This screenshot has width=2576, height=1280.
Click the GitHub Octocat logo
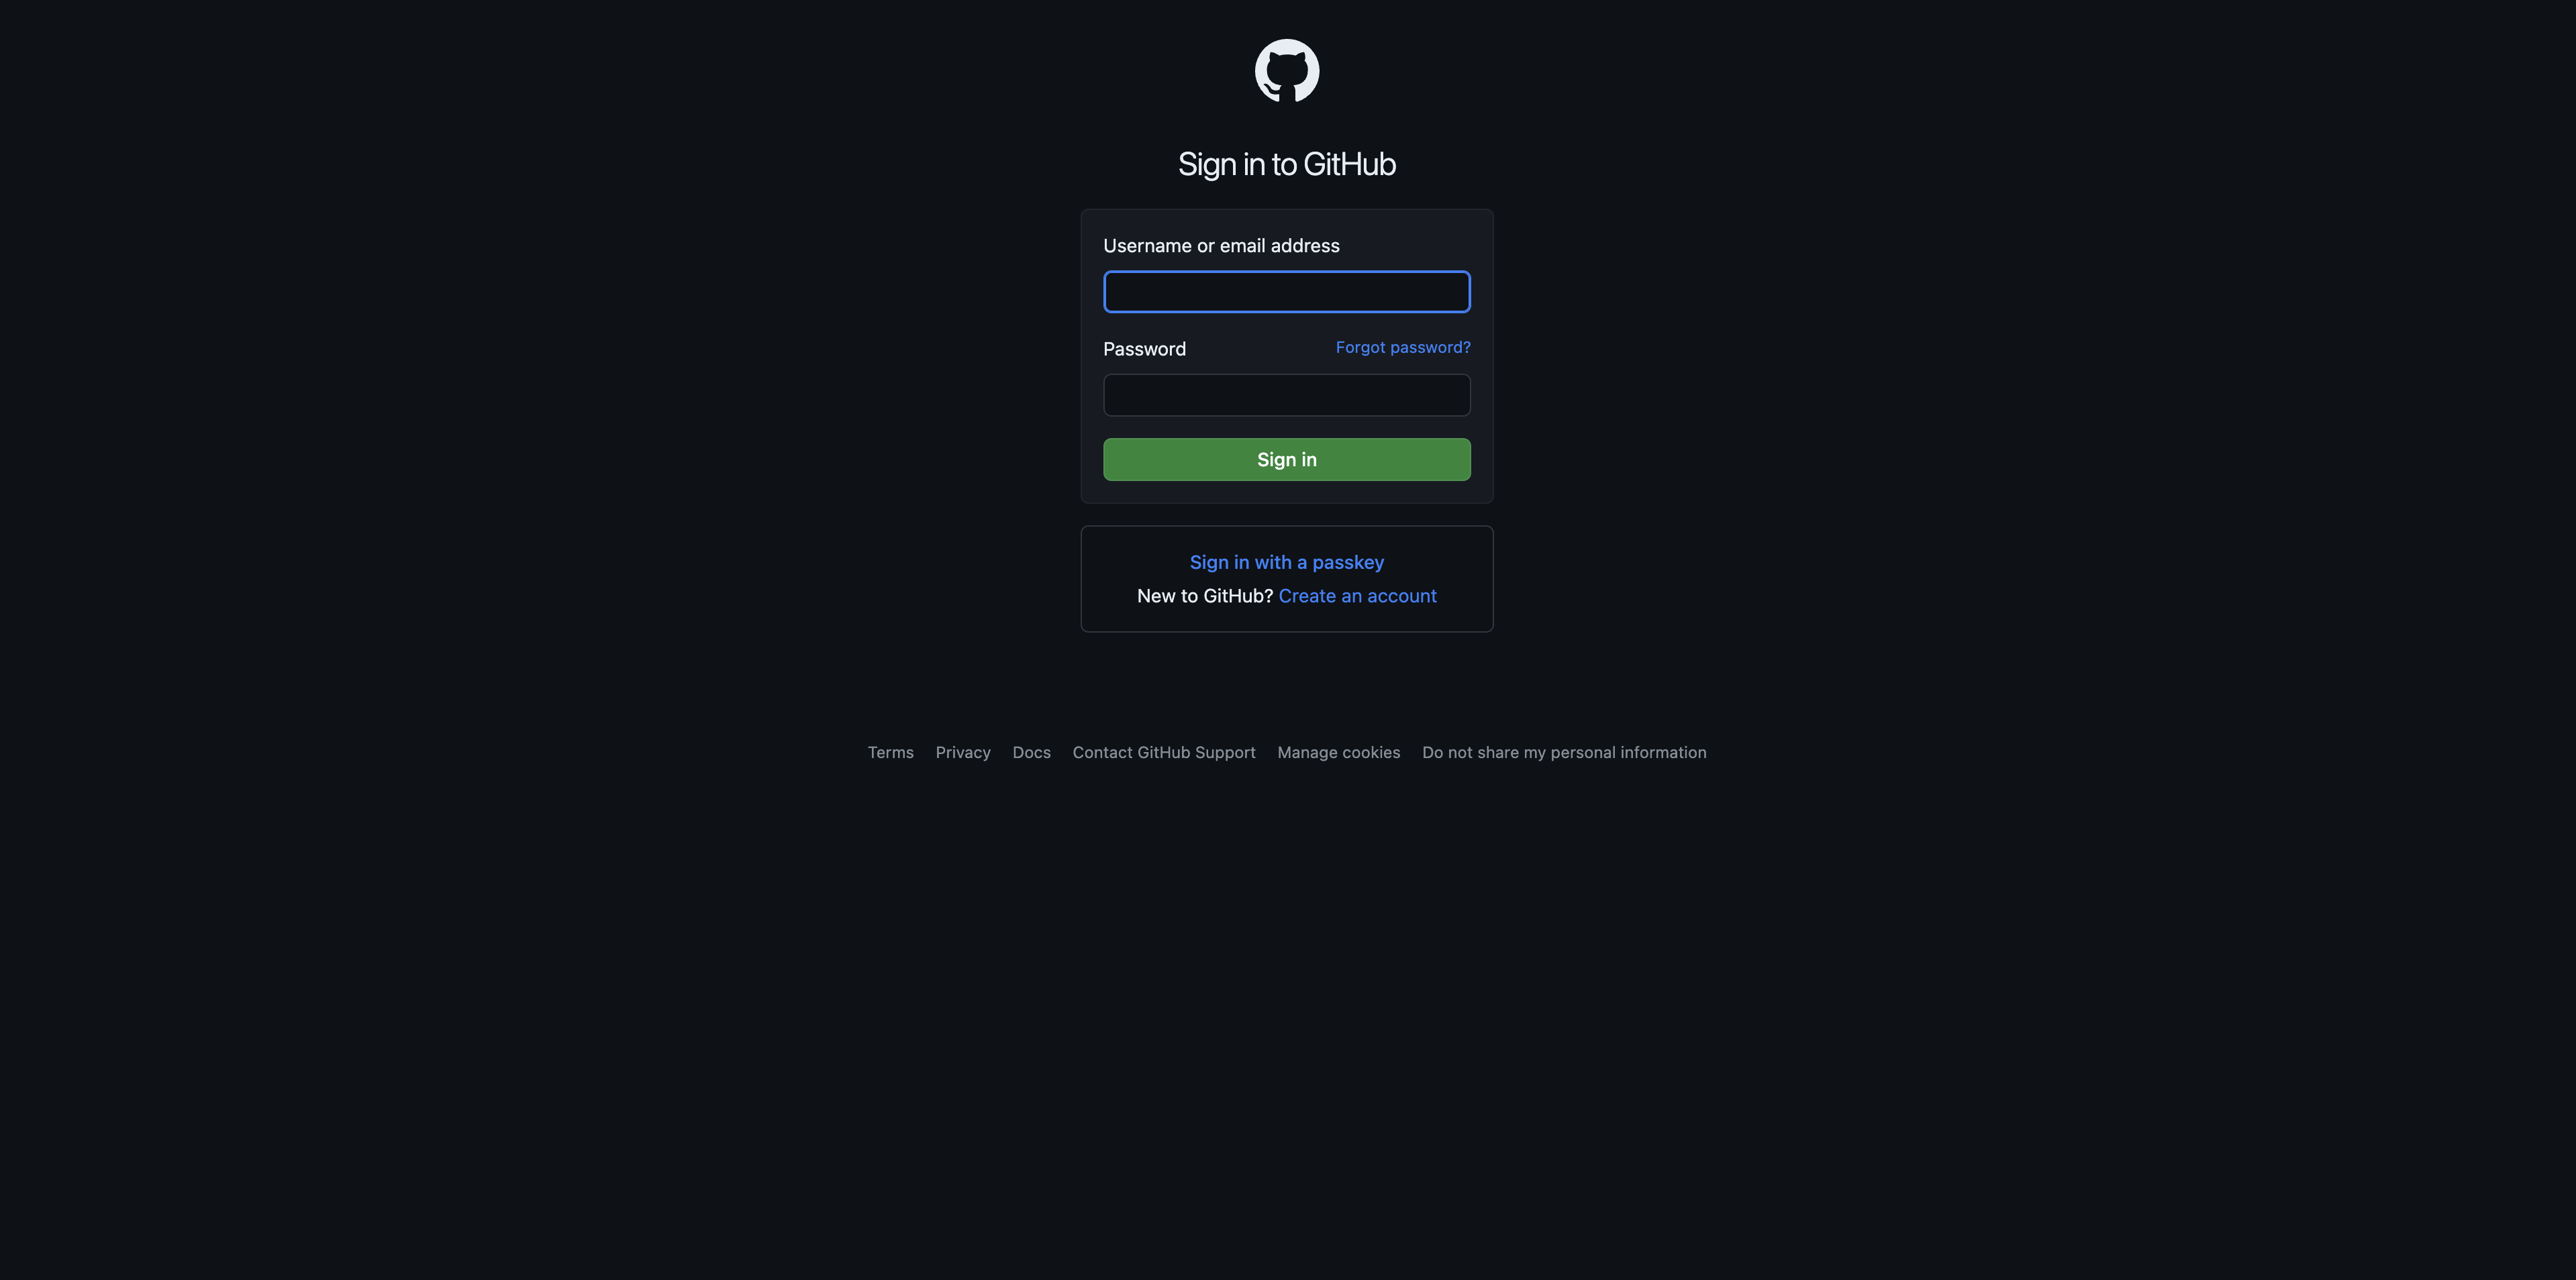coord(1287,71)
